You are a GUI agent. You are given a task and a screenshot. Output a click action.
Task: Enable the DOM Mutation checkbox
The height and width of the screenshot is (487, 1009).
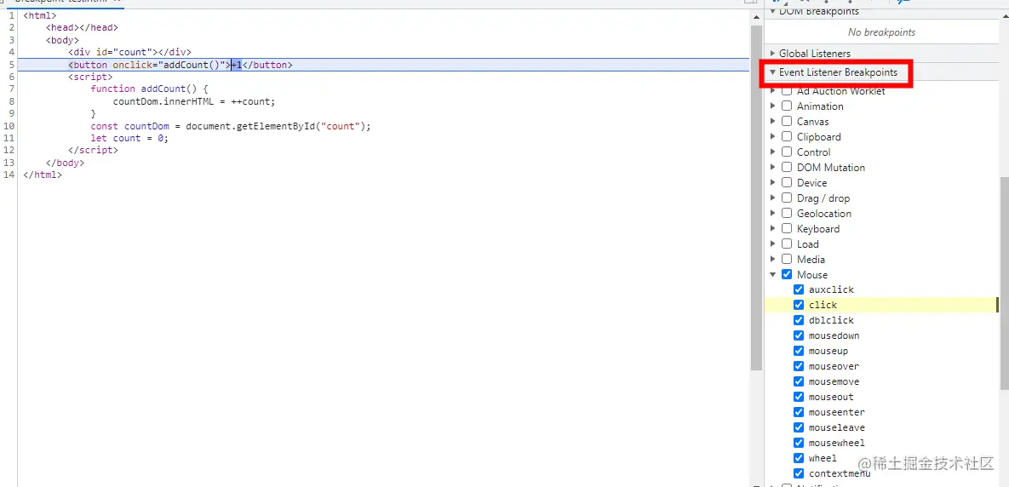tap(787, 167)
